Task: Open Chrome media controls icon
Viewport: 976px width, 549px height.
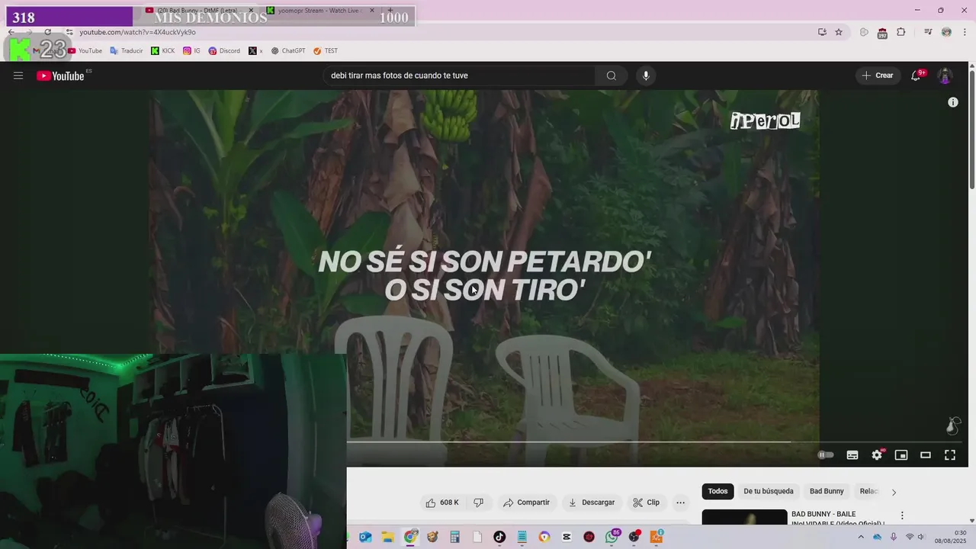Action: pos(928,32)
